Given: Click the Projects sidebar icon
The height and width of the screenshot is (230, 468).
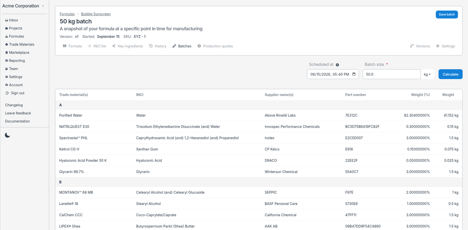Looking at the screenshot, I should pyautogui.click(x=7, y=28).
